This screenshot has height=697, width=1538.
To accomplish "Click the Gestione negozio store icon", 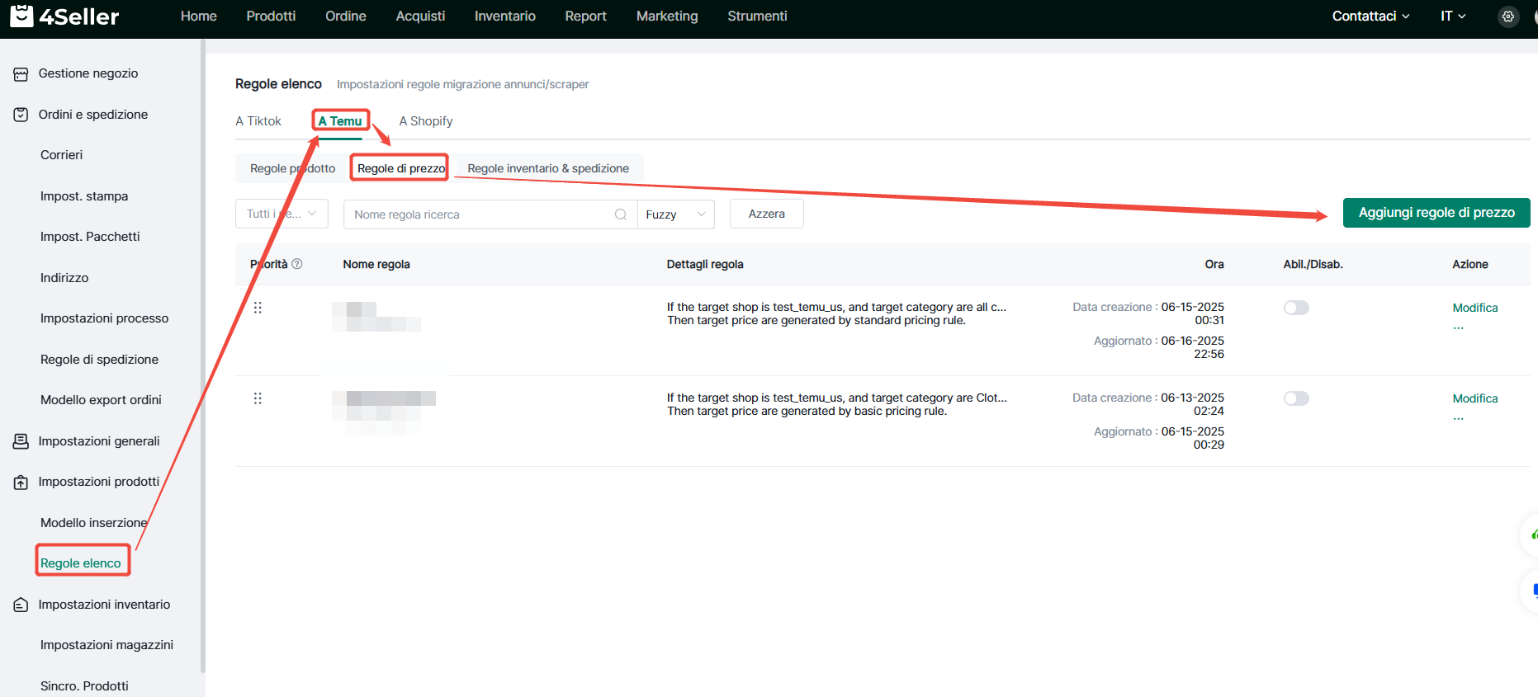I will click(x=21, y=74).
